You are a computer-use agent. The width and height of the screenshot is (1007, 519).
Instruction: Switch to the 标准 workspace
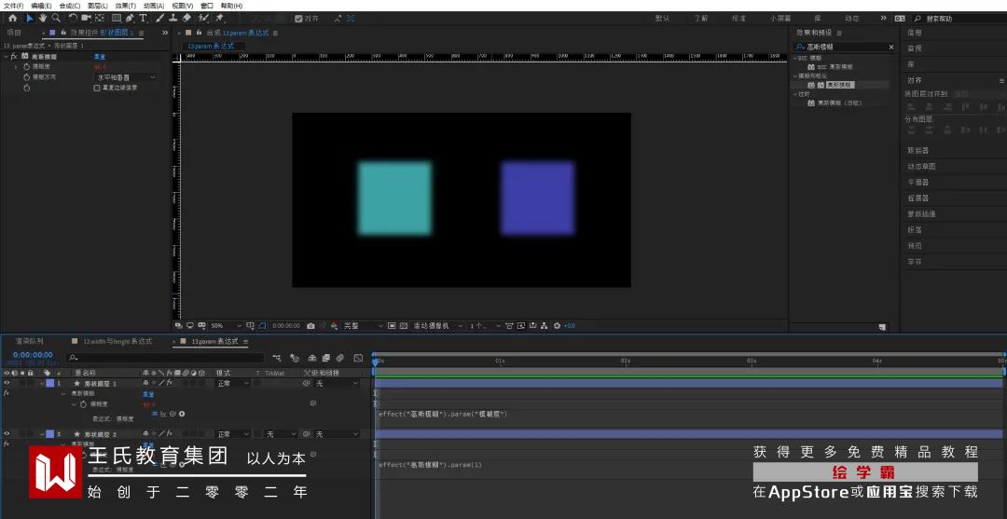pos(739,19)
